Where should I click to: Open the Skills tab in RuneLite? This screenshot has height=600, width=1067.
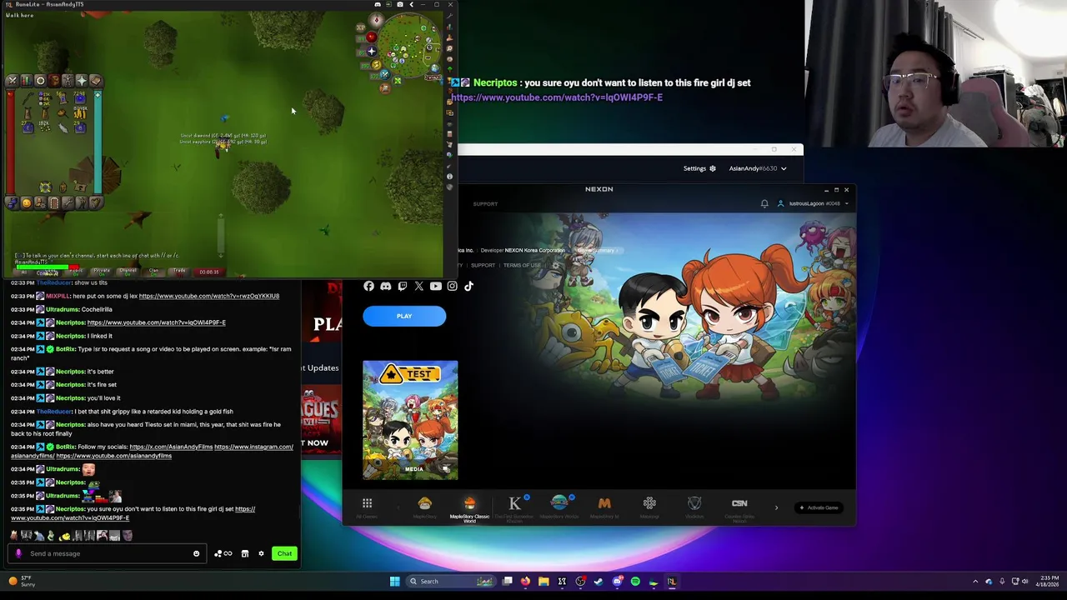(x=27, y=81)
